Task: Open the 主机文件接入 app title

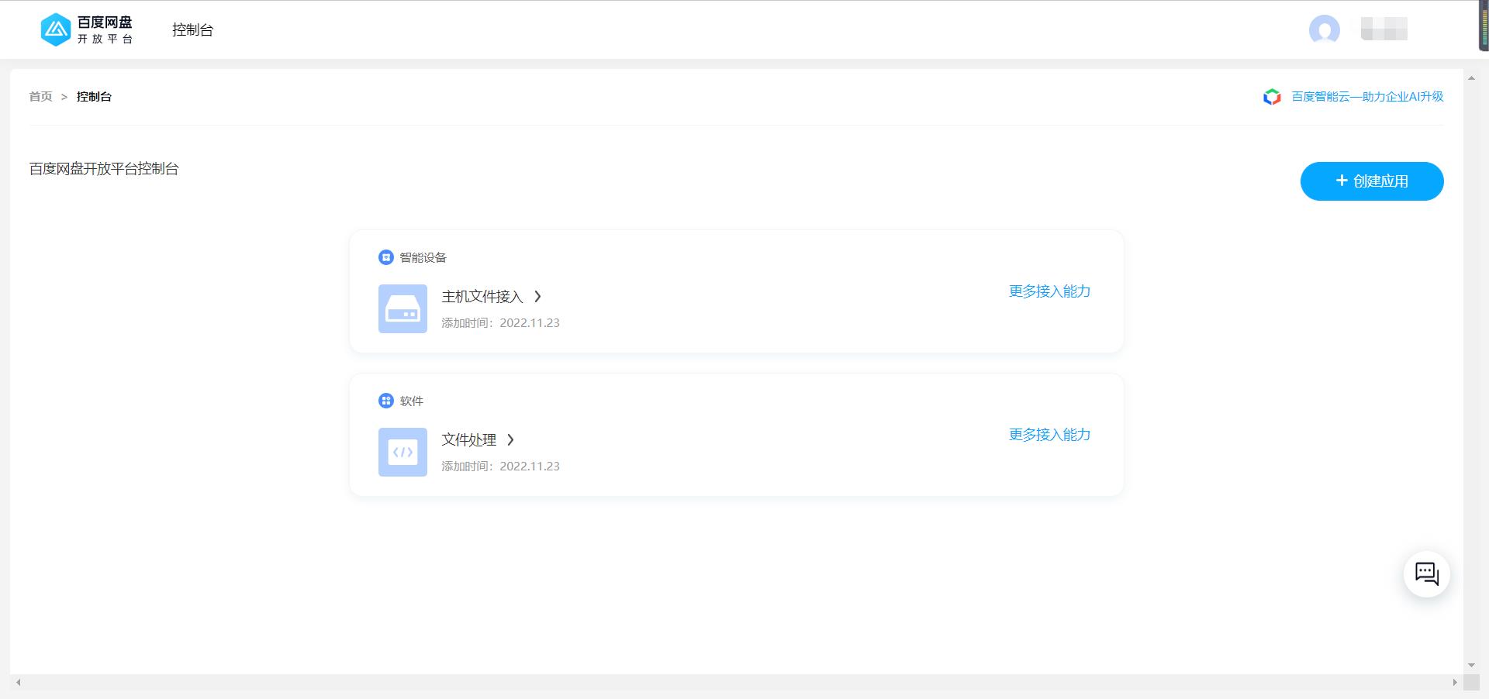Action: pos(482,297)
